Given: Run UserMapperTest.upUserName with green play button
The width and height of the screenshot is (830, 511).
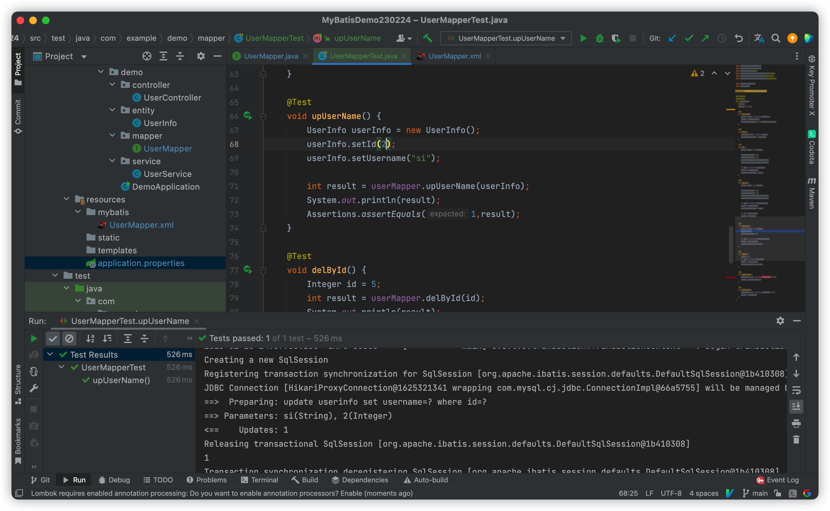Looking at the screenshot, I should [583, 38].
